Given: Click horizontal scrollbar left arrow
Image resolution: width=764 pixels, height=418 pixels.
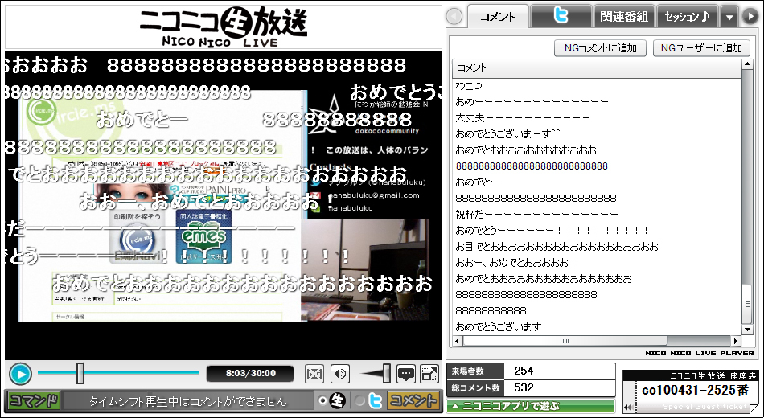Looking at the screenshot, I should [458, 341].
